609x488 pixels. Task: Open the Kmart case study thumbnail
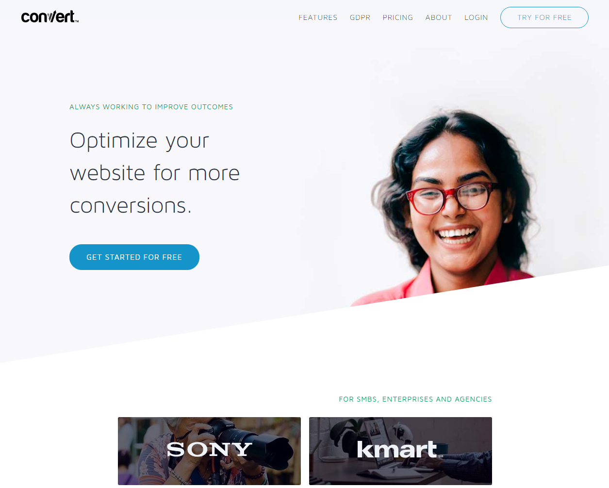pos(400,451)
